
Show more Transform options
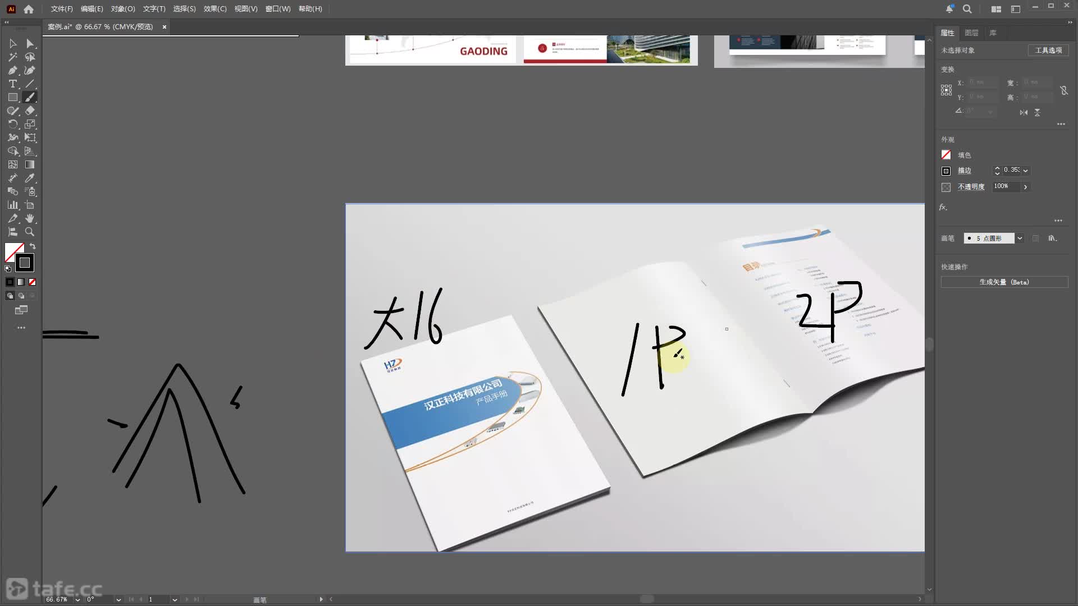coord(1061,124)
